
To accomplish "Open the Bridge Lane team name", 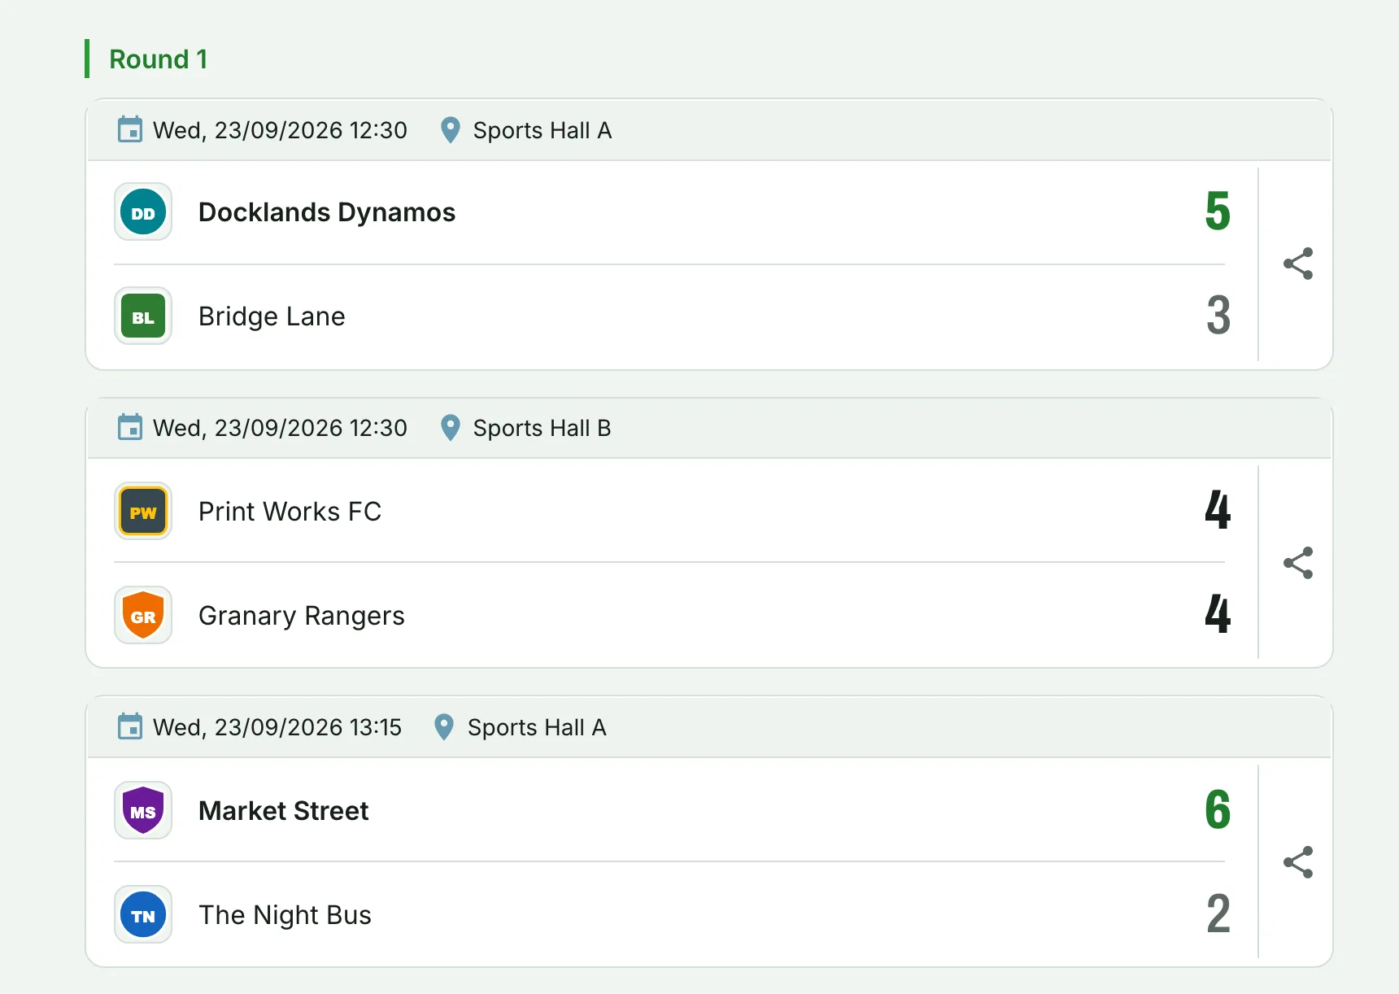I will point(272,316).
